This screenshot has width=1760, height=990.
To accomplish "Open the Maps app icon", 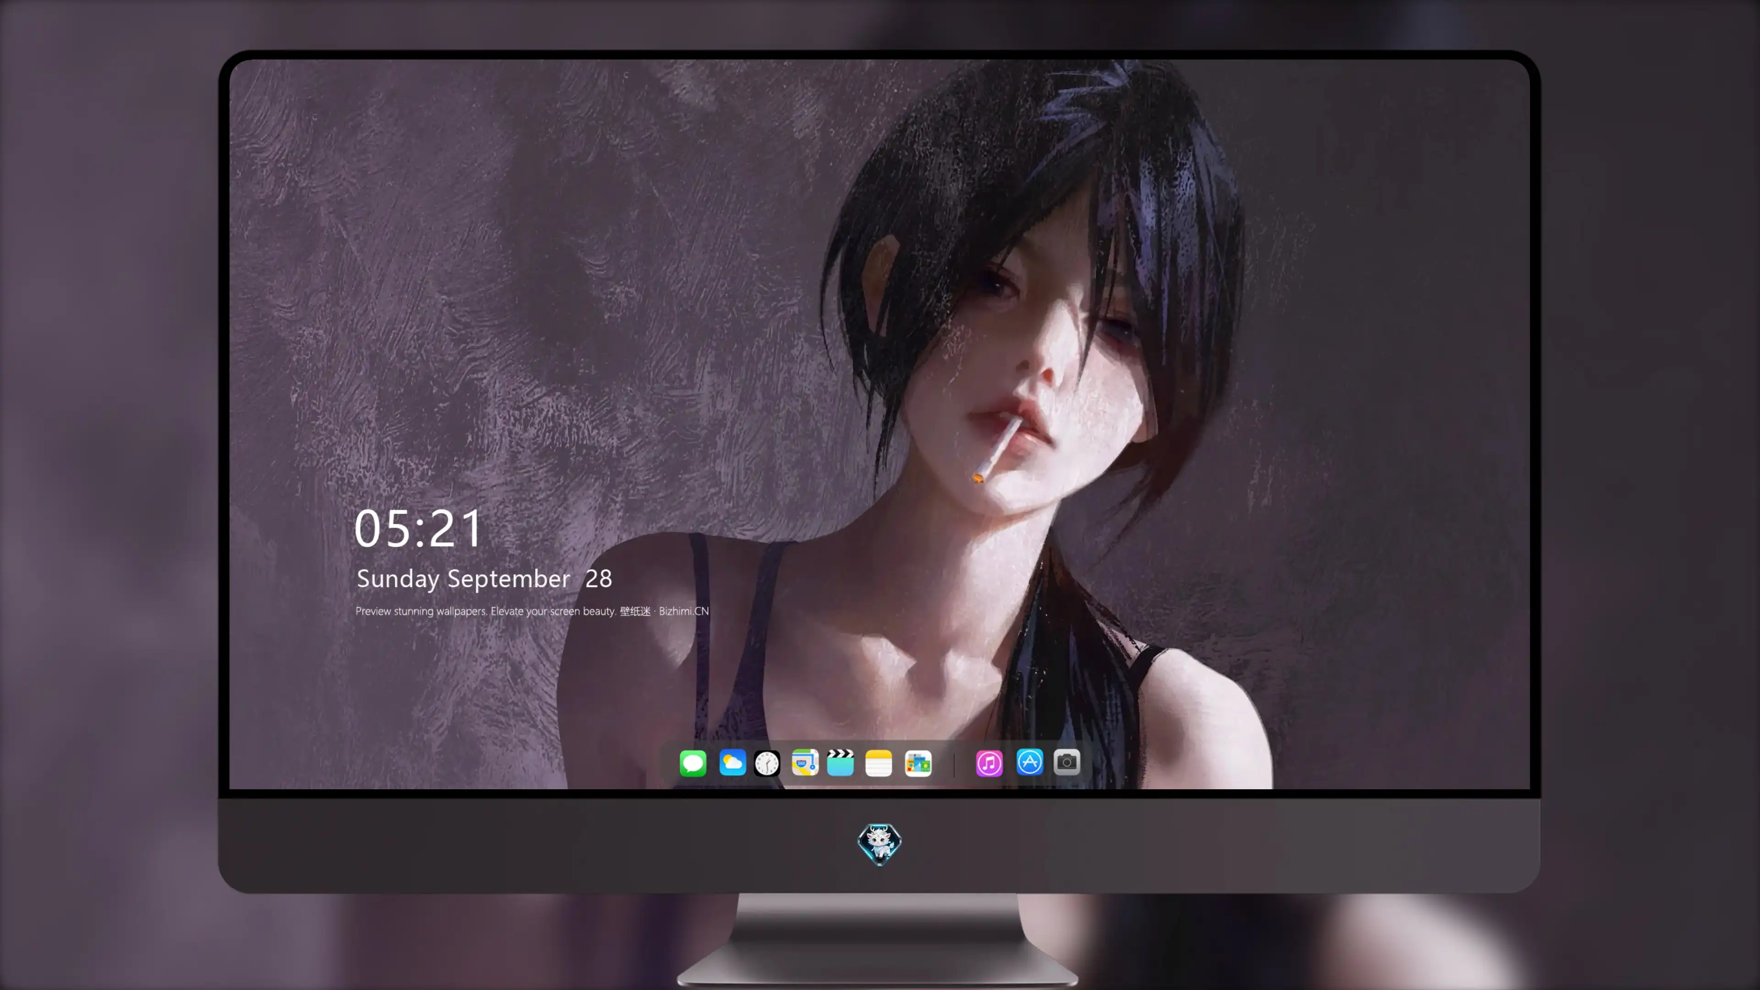I will (x=805, y=763).
